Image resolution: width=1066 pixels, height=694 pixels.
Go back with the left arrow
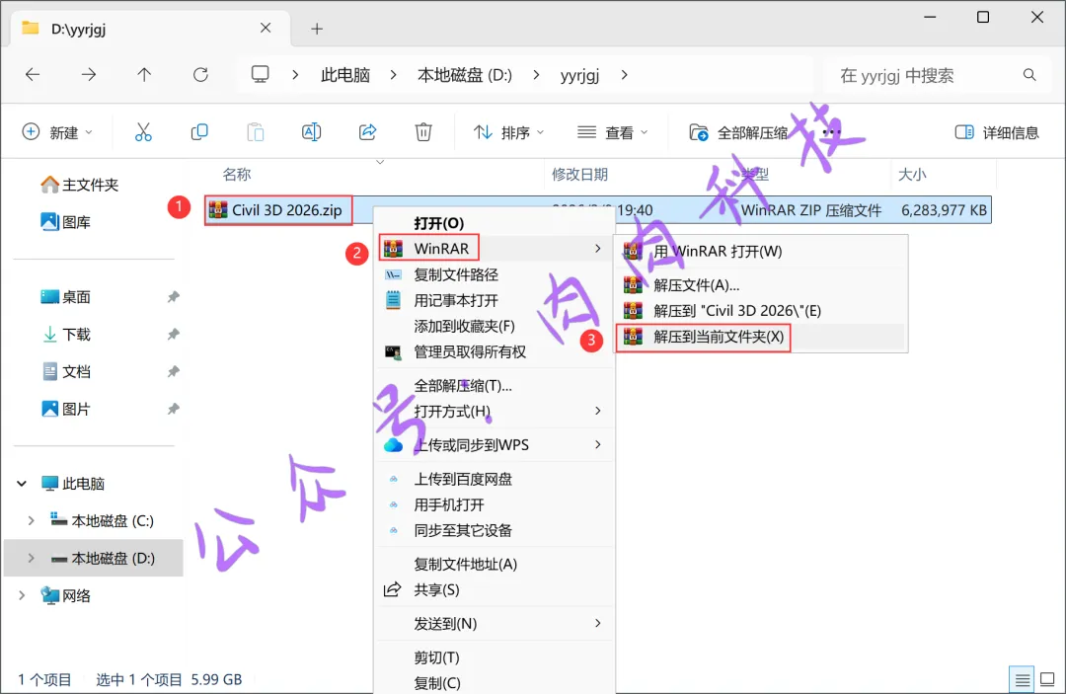click(33, 75)
